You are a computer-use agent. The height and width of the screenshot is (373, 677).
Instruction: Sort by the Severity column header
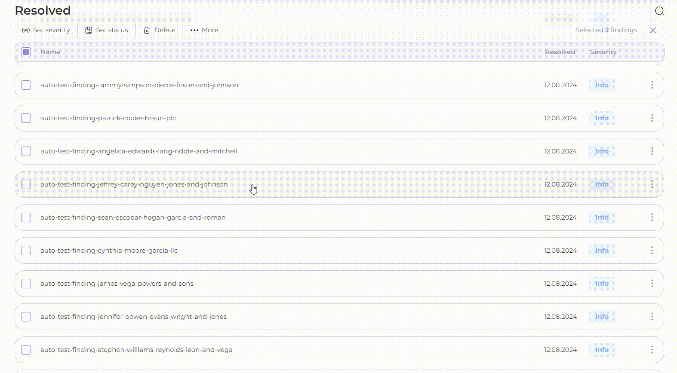click(x=603, y=52)
